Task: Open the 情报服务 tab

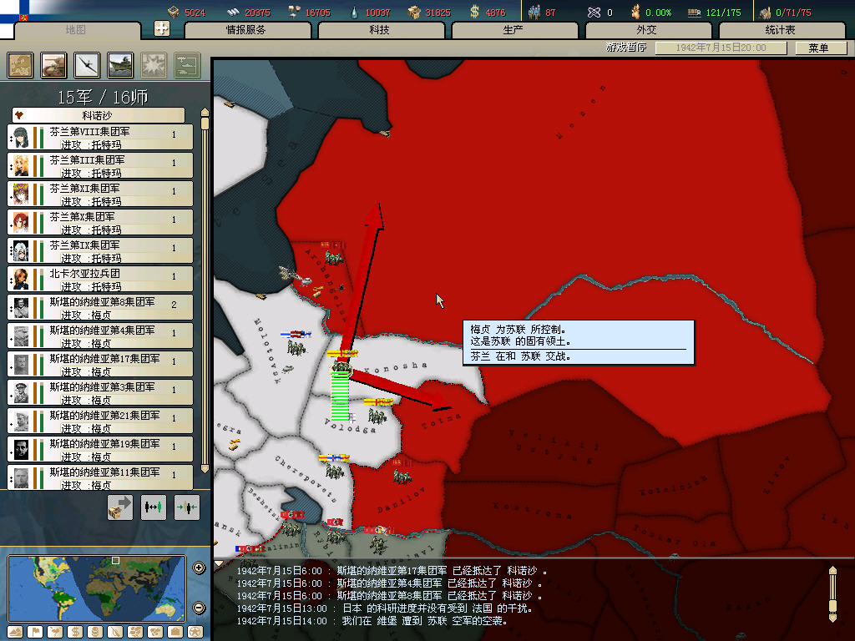Action: coord(247,30)
